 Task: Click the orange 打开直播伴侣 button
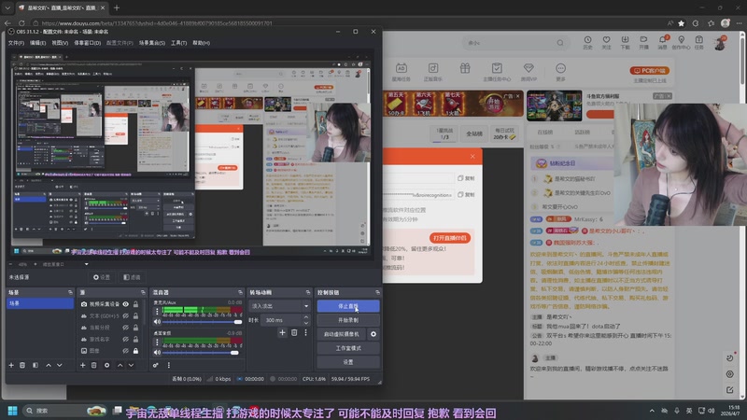tap(450, 238)
